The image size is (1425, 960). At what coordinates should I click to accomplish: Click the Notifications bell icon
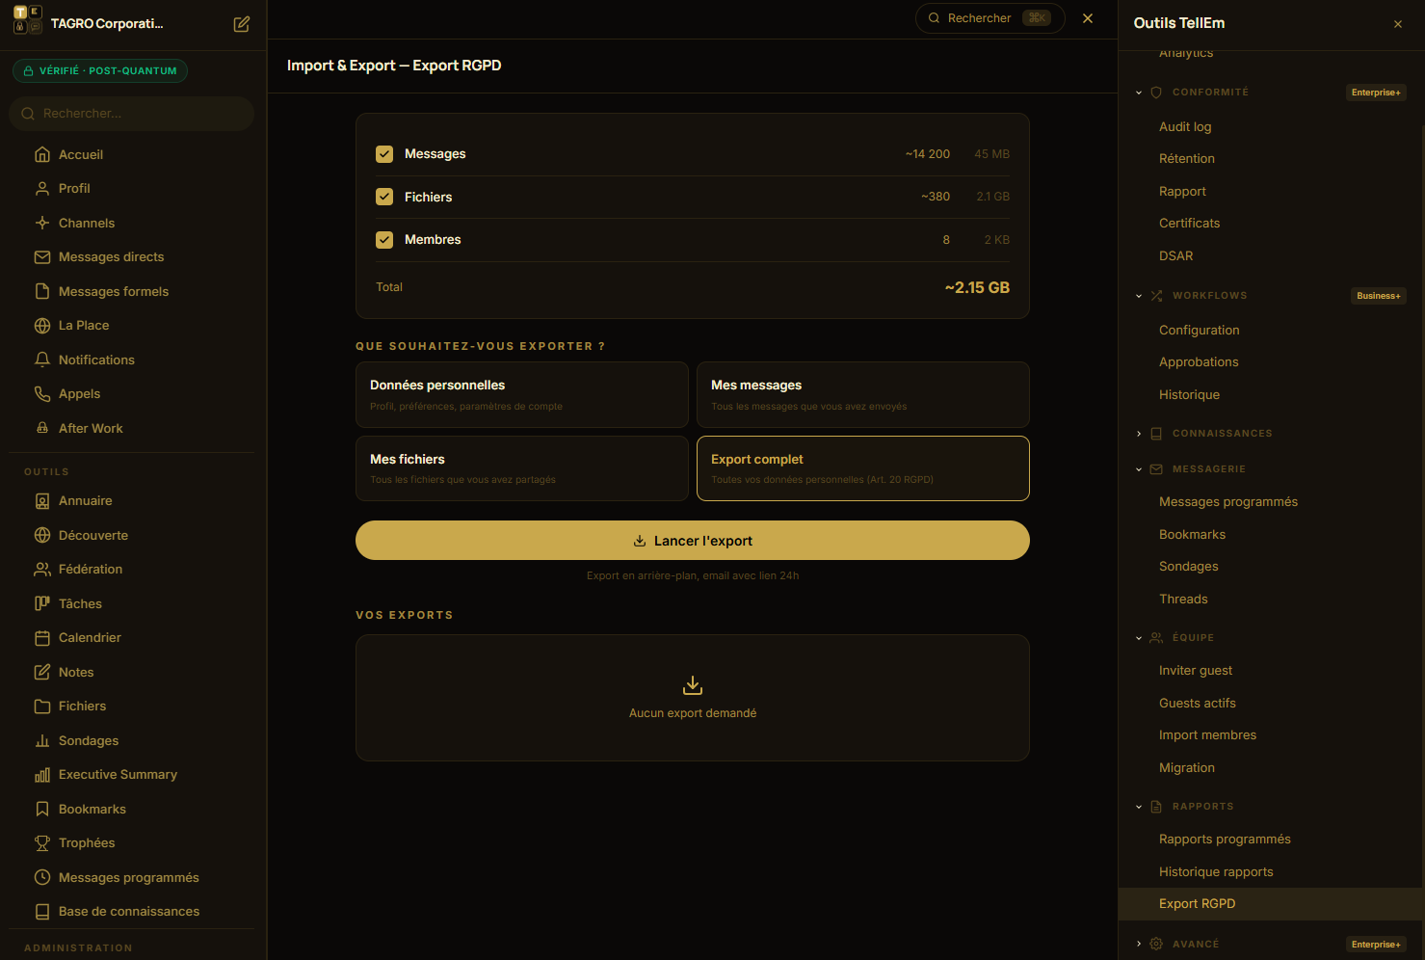point(42,360)
